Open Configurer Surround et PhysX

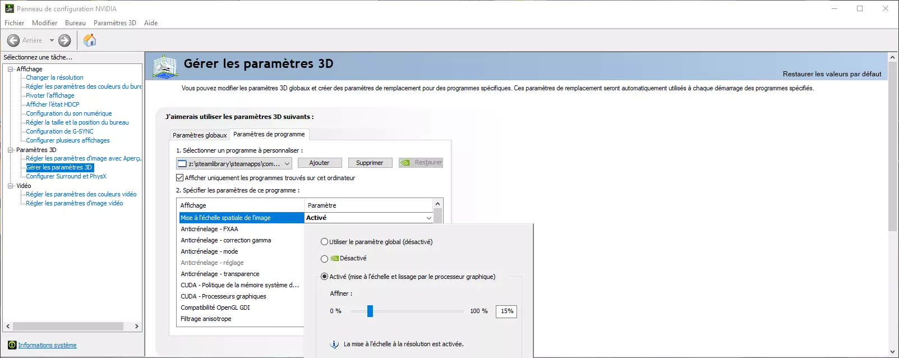coord(66,176)
